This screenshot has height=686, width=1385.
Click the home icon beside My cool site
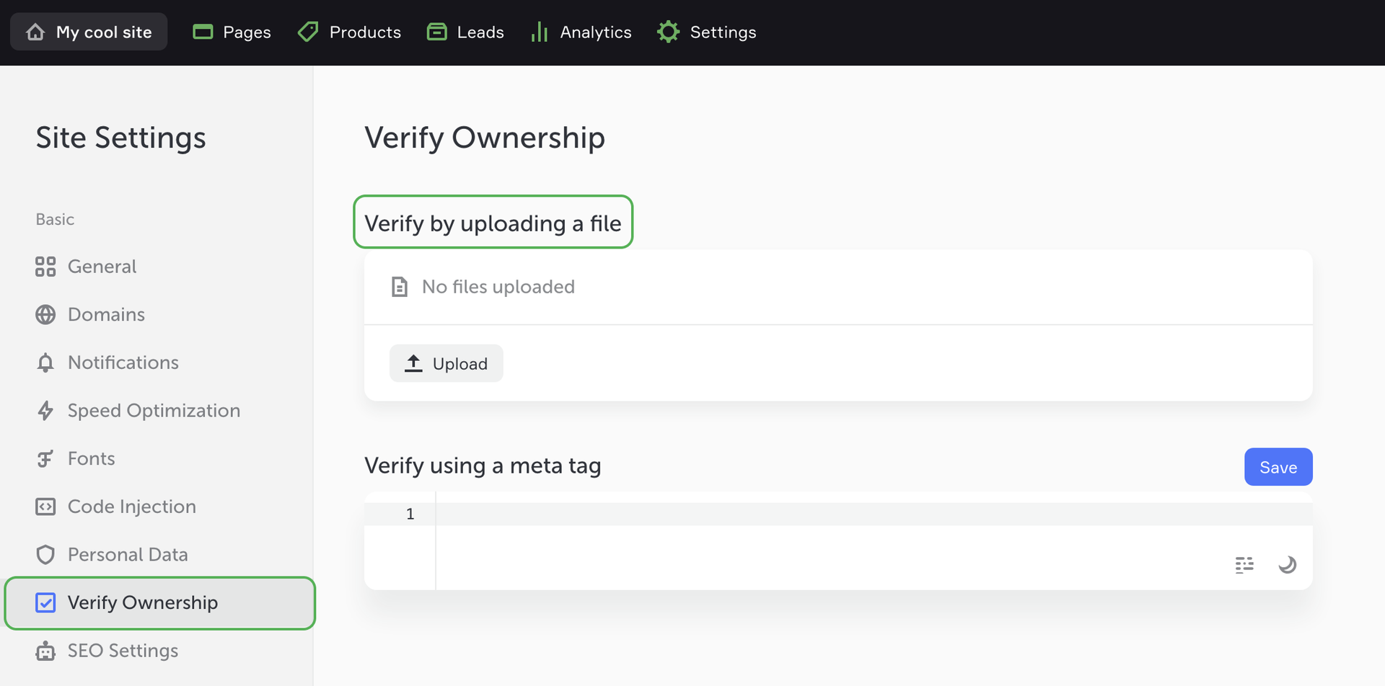coord(35,32)
